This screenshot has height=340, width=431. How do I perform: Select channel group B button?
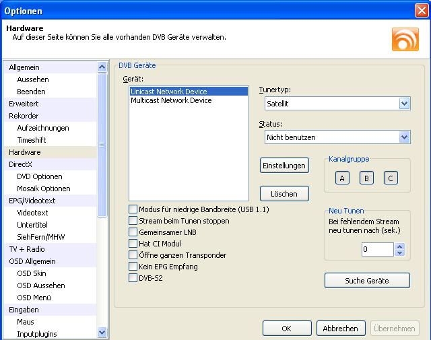pyautogui.click(x=366, y=178)
